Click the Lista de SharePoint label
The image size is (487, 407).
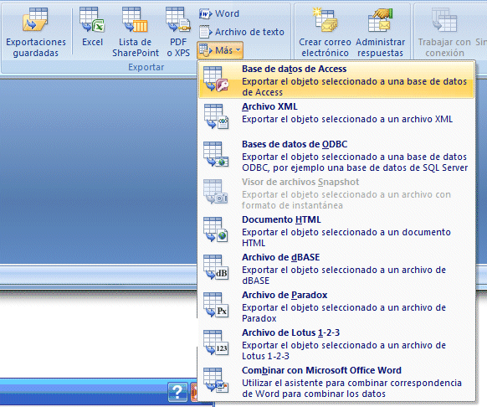point(136,48)
